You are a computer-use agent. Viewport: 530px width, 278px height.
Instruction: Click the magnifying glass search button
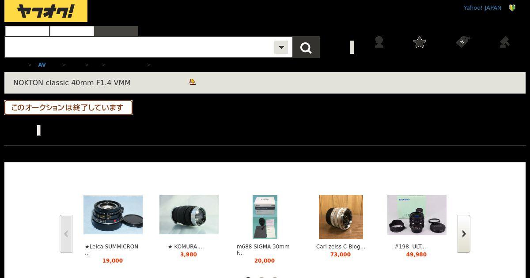pyautogui.click(x=306, y=47)
